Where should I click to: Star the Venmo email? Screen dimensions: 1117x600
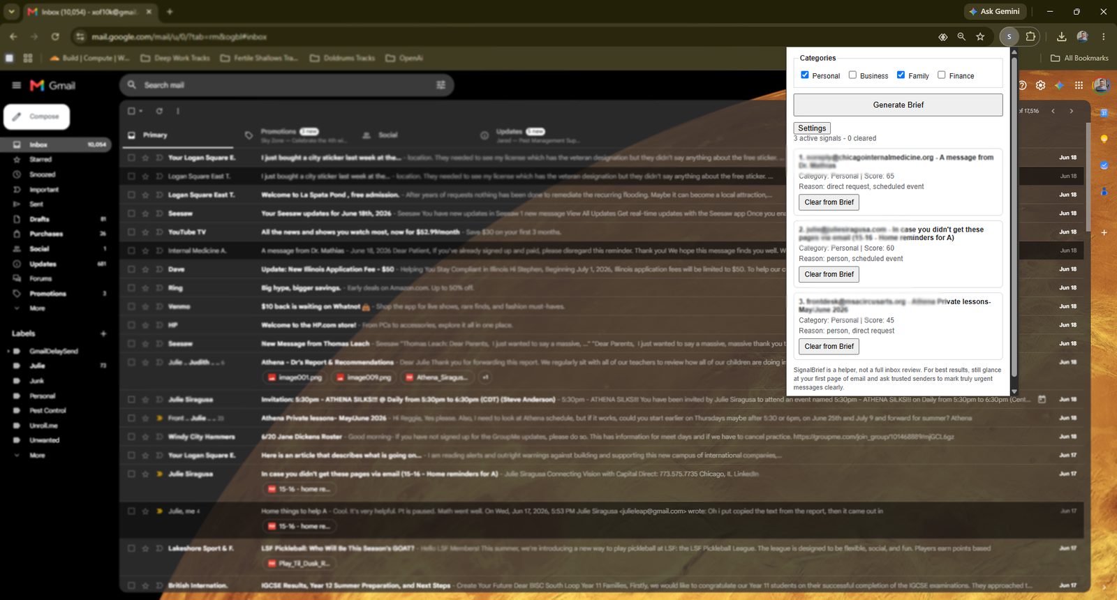(x=145, y=306)
